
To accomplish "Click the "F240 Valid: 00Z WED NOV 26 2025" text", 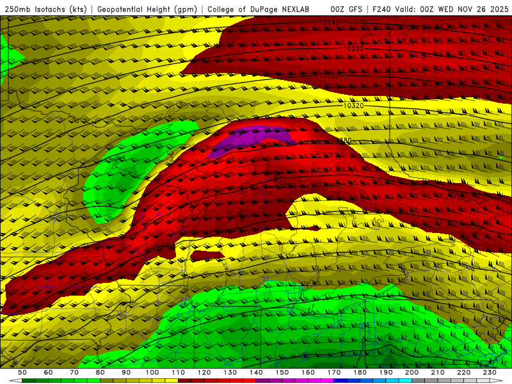I will (x=440, y=9).
